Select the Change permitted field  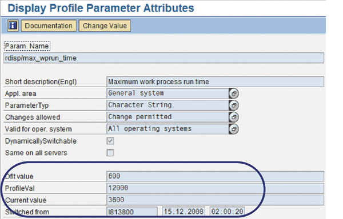(167, 117)
